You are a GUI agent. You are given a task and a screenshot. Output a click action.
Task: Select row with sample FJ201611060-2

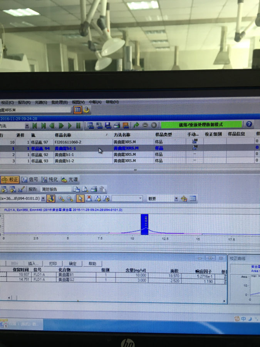(x=130, y=141)
